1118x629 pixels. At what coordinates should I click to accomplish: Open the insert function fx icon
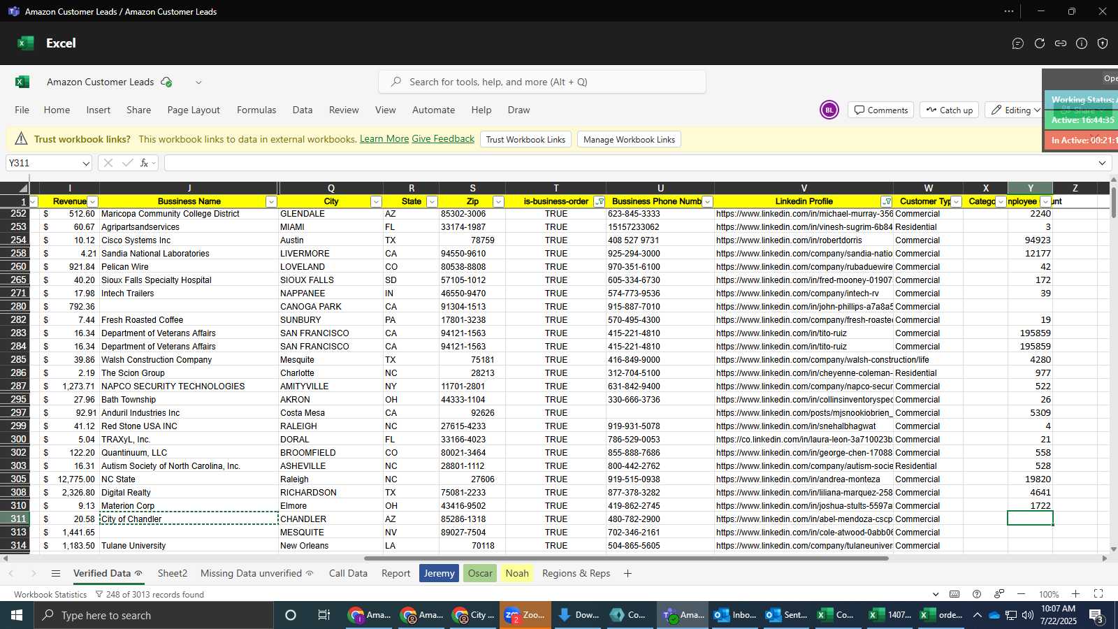[144, 163]
